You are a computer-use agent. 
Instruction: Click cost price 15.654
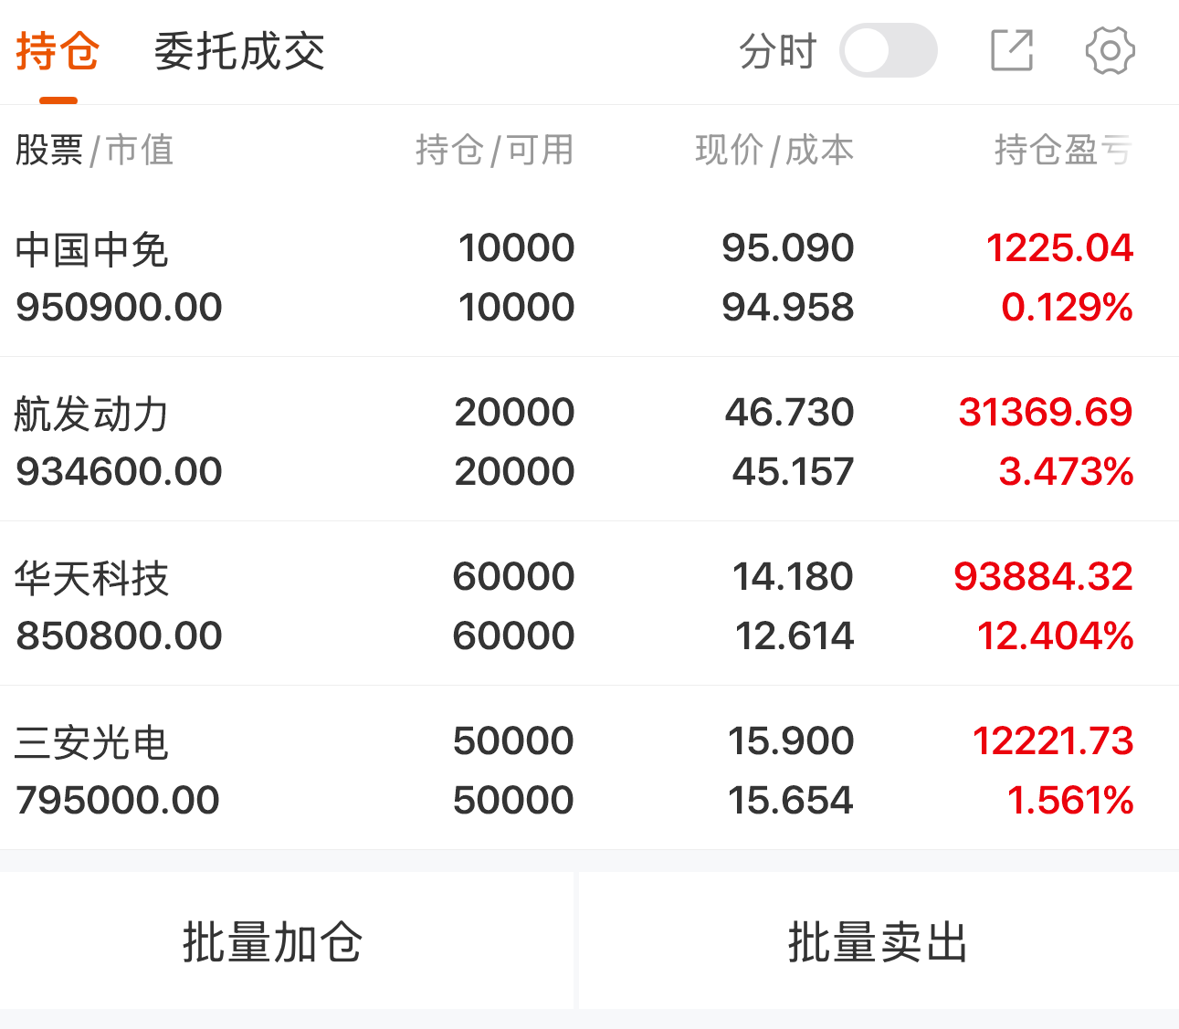click(x=791, y=800)
